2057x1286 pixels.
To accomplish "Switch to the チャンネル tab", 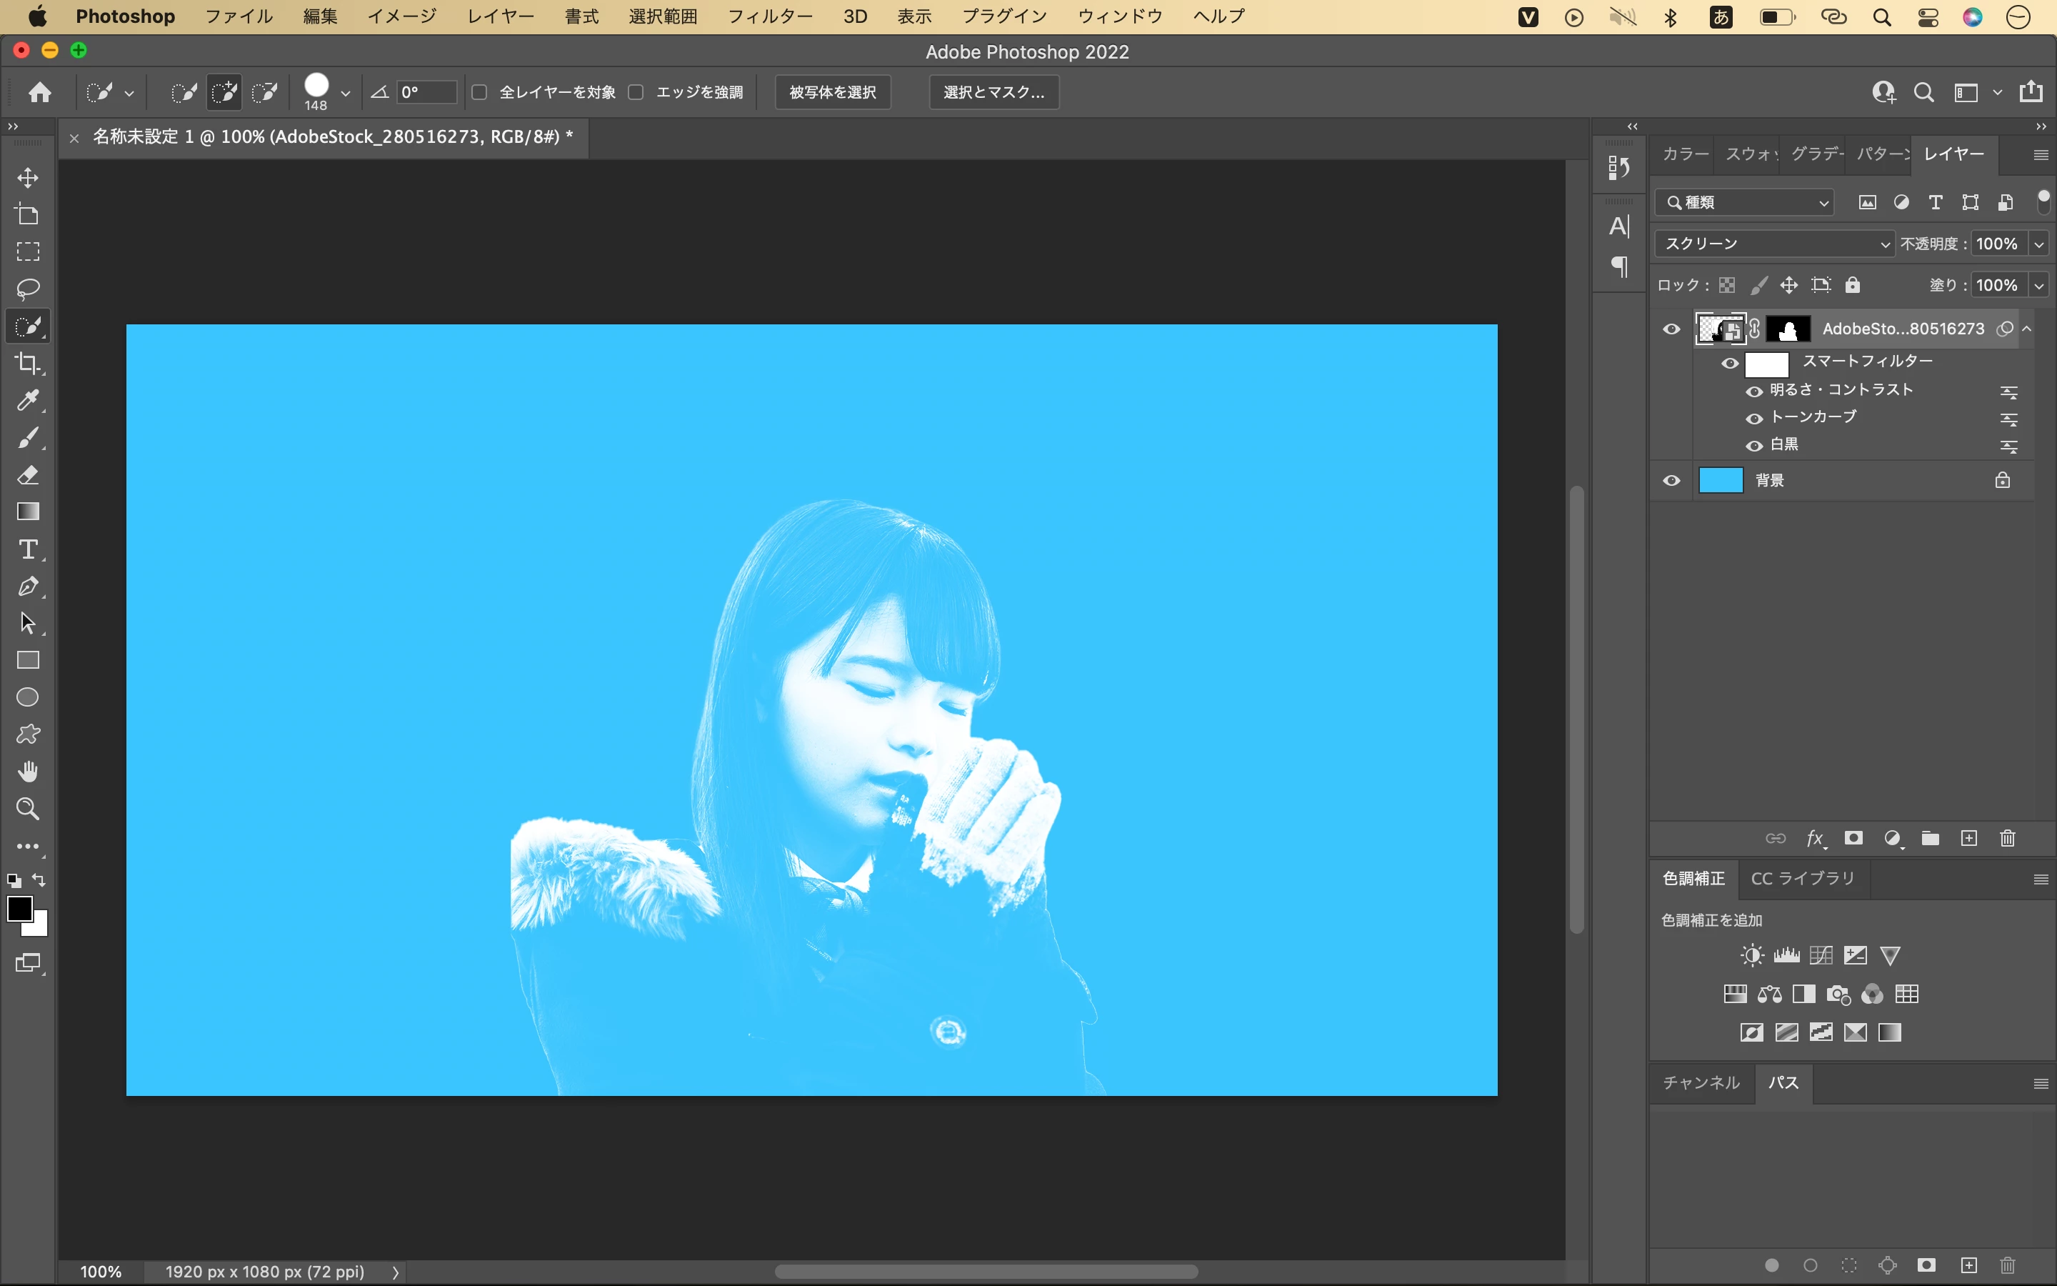I will [1701, 1082].
